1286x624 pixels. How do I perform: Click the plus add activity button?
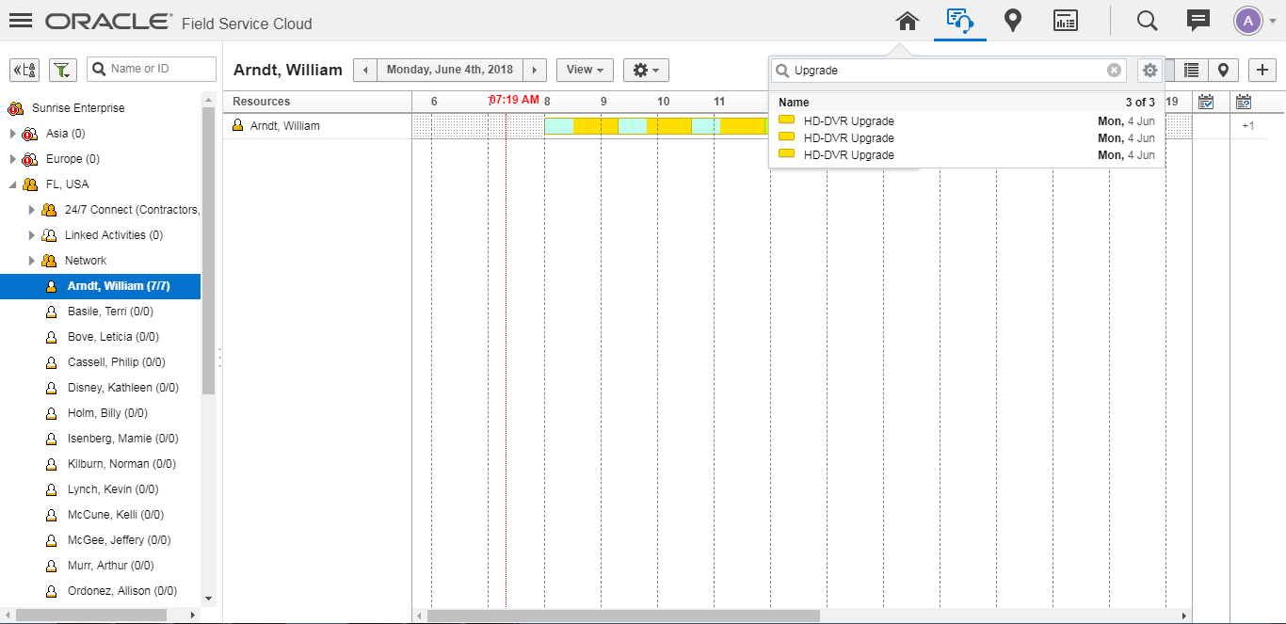pyautogui.click(x=1262, y=70)
